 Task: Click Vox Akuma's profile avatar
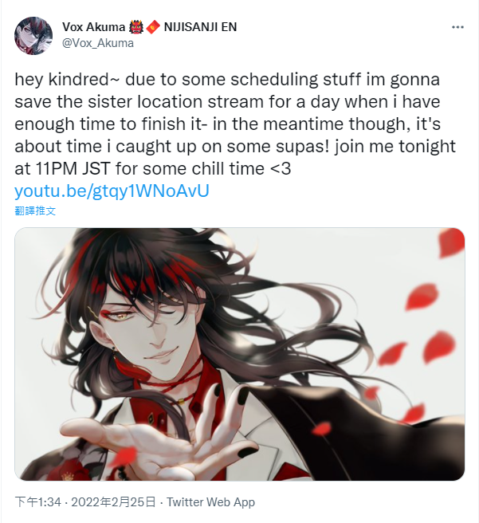[x=33, y=36]
